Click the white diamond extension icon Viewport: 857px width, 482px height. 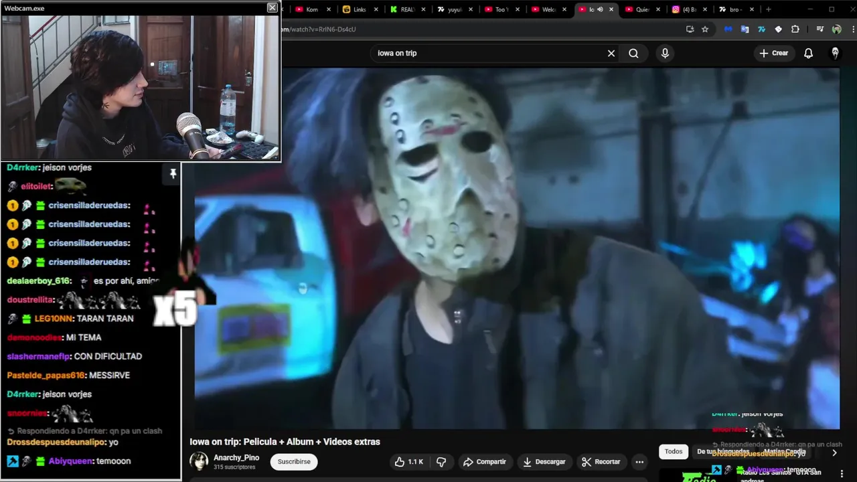[778, 29]
